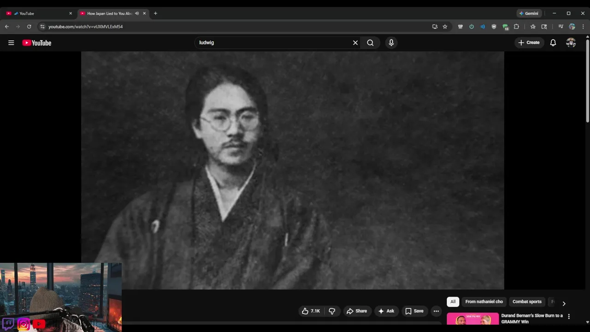
Task: Go back with the browser back arrow
Action: pos(7,27)
